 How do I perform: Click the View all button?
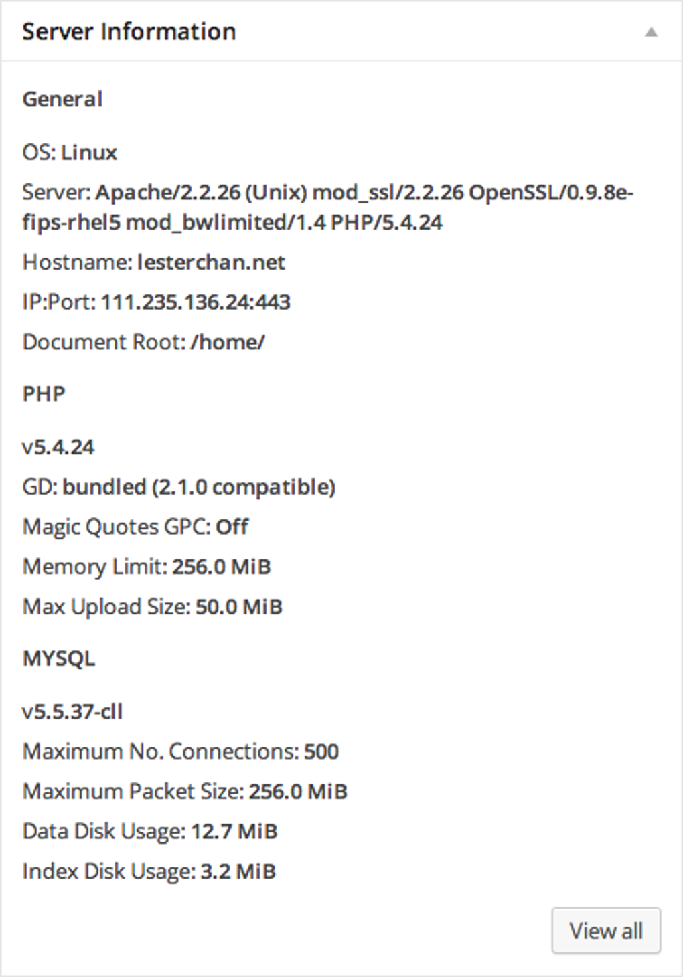(605, 929)
